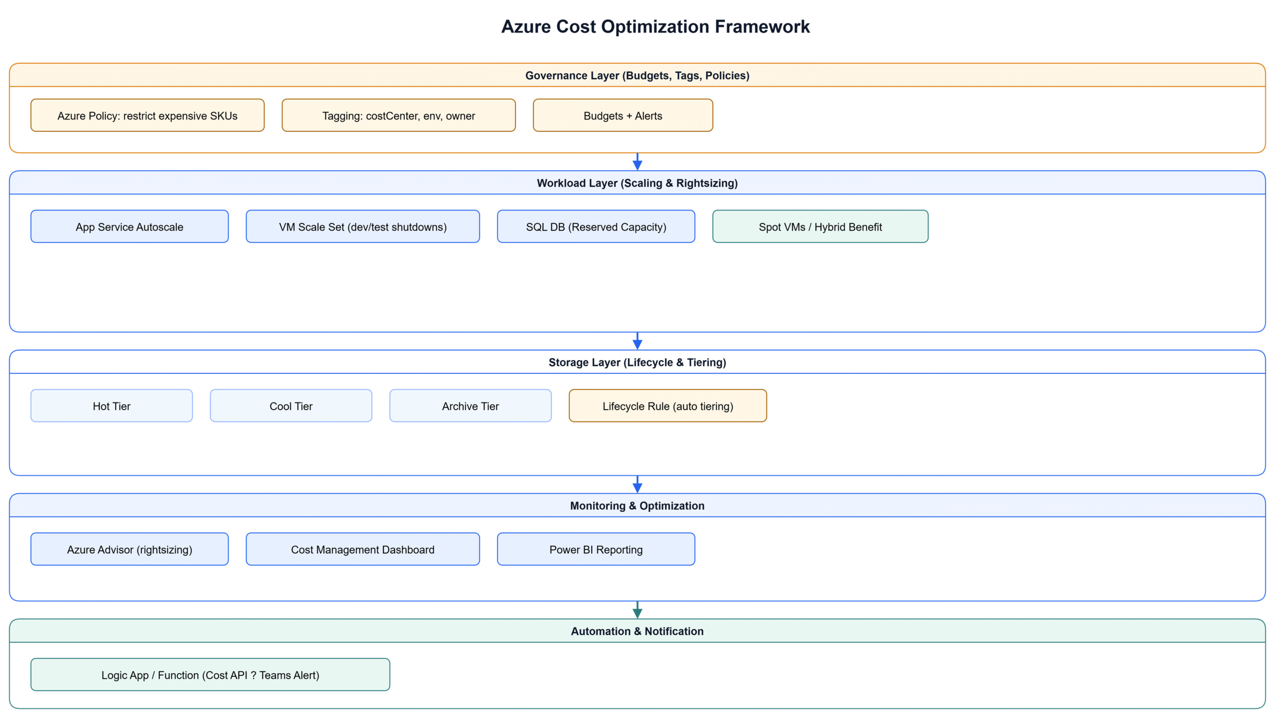Click the Logic App / Function Teams Alert box
Image resolution: width=1275 pixels, height=718 pixels.
[x=210, y=675]
